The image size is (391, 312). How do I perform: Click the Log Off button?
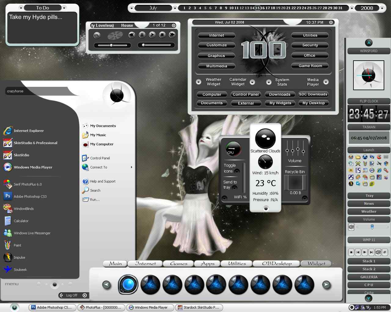click(x=73, y=295)
